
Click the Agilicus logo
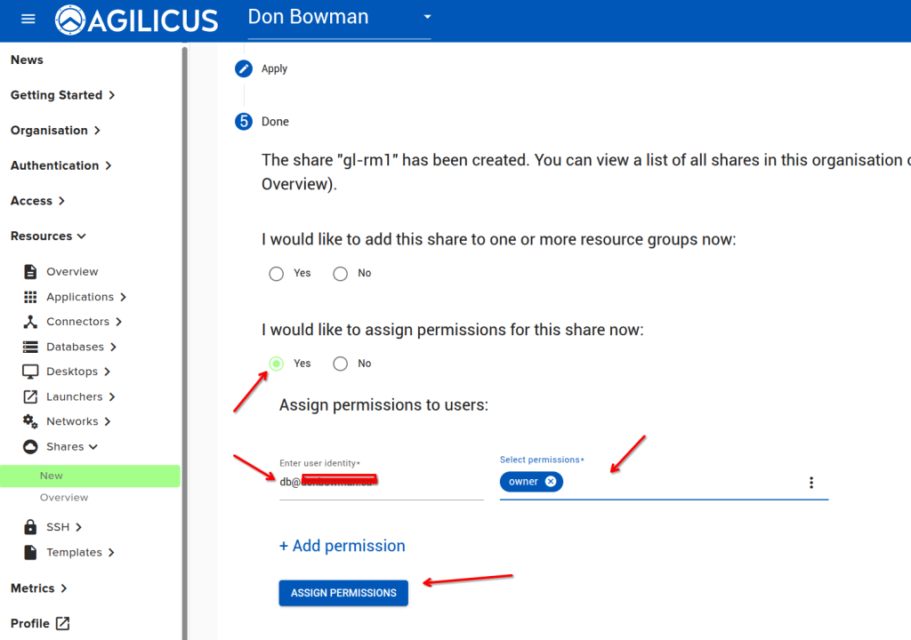[136, 20]
